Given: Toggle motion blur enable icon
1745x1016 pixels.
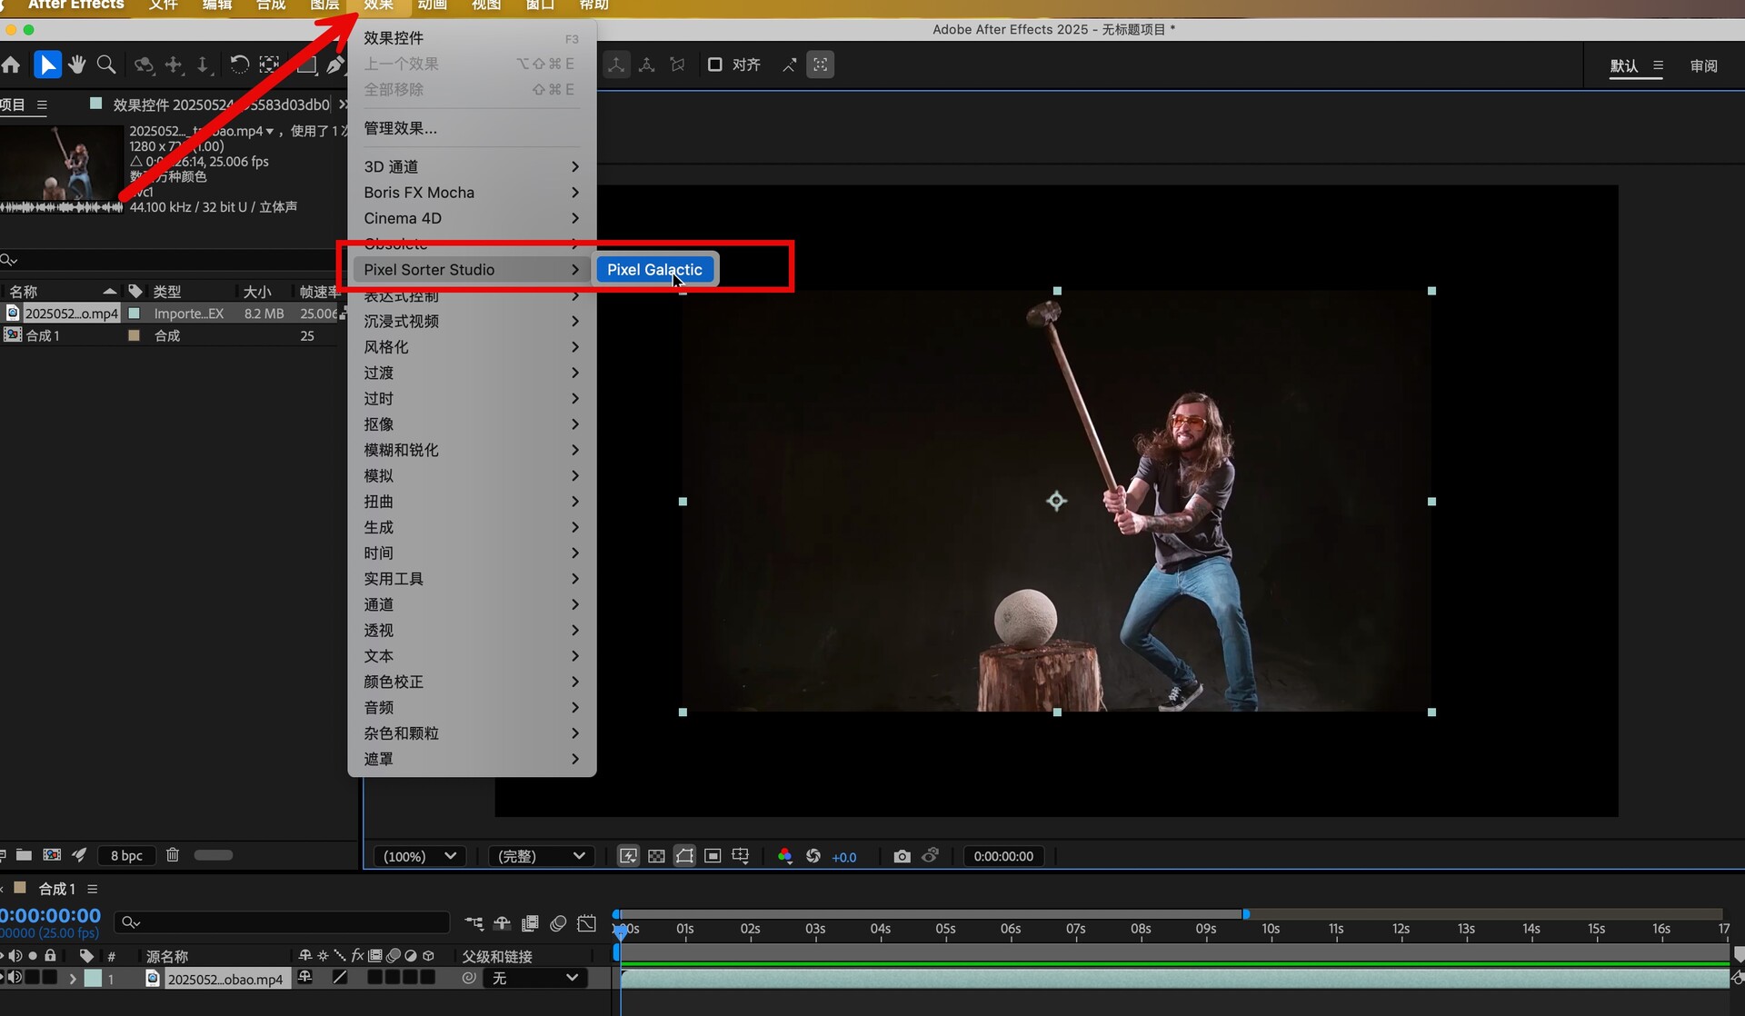Looking at the screenshot, I should coord(558,923).
